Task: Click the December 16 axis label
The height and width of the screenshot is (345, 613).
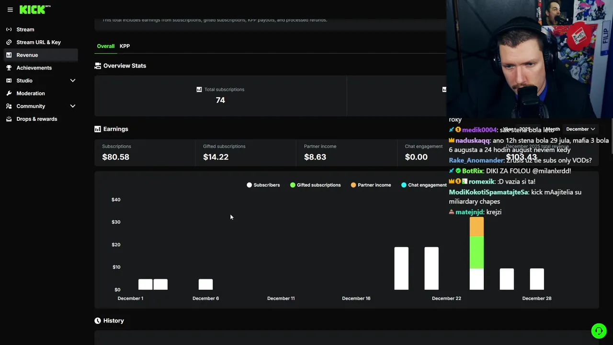Action: (x=356, y=298)
